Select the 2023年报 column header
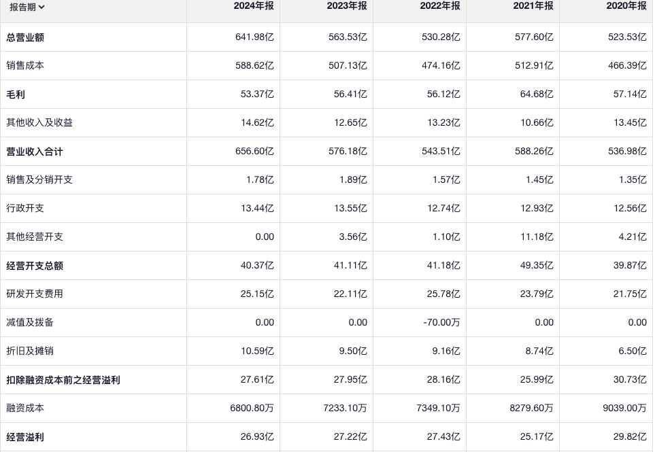655x452 pixels. point(348,6)
